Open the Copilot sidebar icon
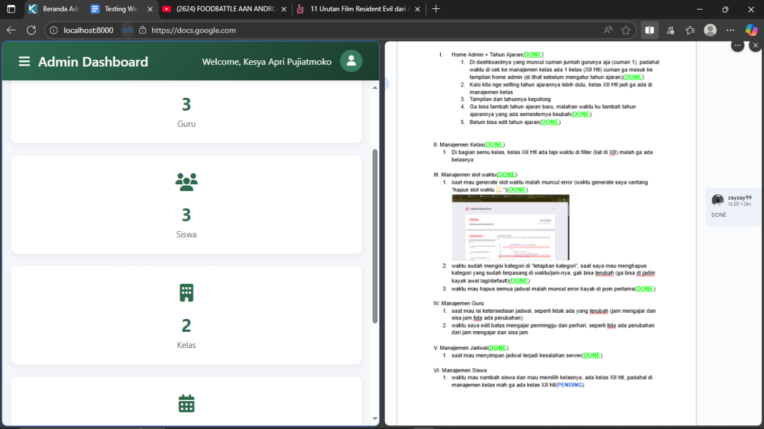Viewport: 764px width, 429px height. tap(751, 30)
